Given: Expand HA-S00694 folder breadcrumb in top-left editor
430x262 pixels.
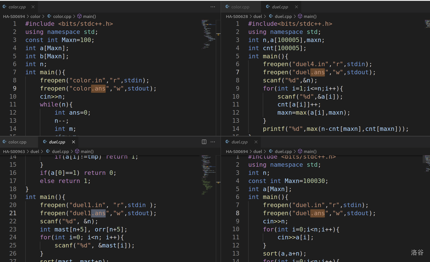Looking at the screenshot, I should tap(14, 16).
